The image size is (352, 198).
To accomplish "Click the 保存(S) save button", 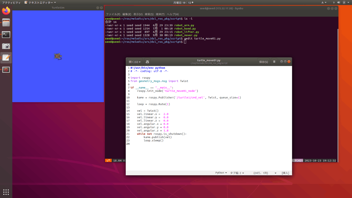I will 263,62.
